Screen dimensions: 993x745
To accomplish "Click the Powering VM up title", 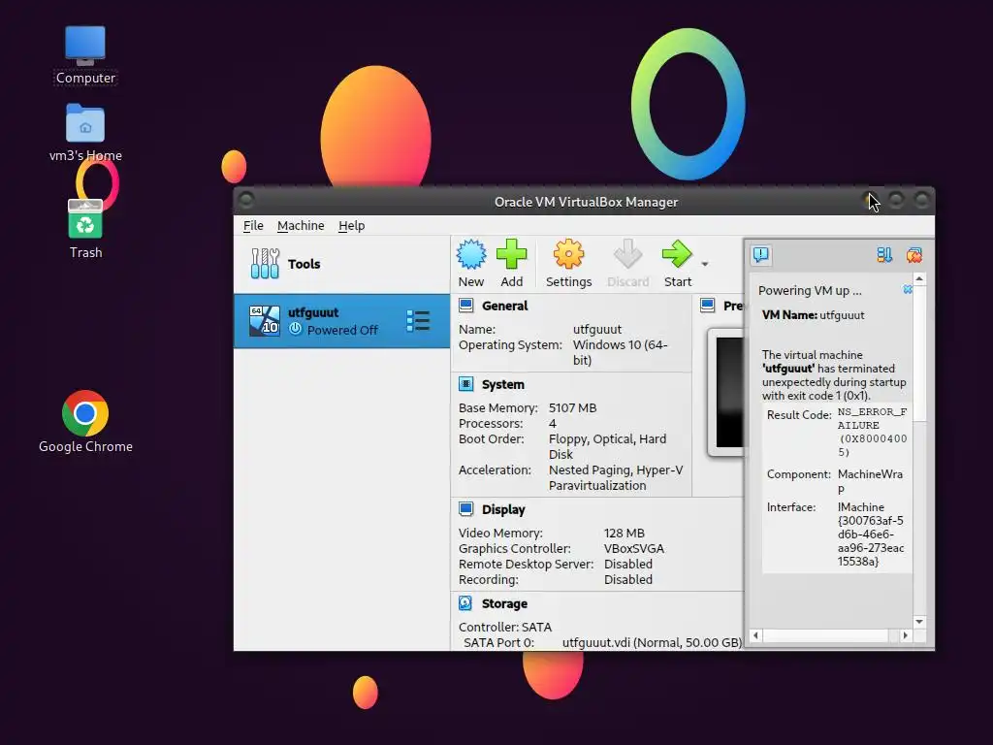I will point(810,291).
